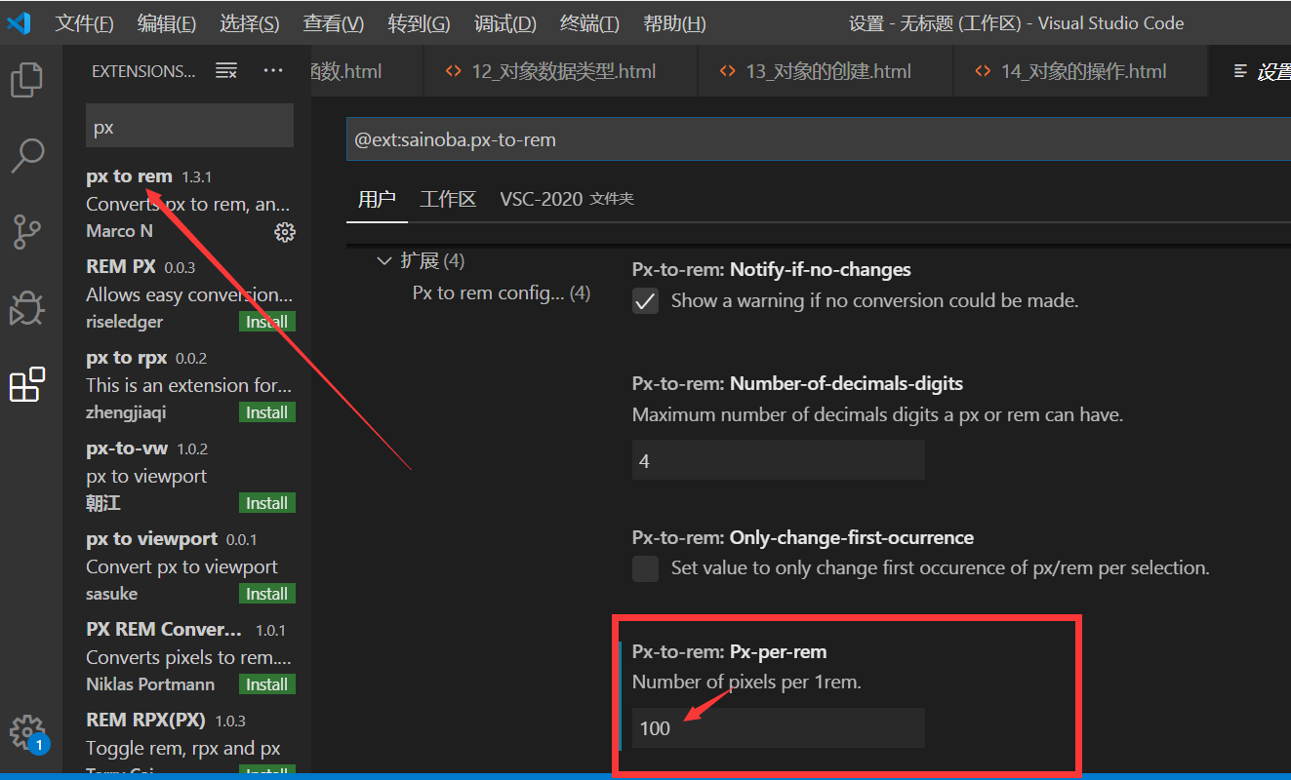Open extensions More Actions ellipsis
Screen dimensions: 1291x780
click(273, 70)
